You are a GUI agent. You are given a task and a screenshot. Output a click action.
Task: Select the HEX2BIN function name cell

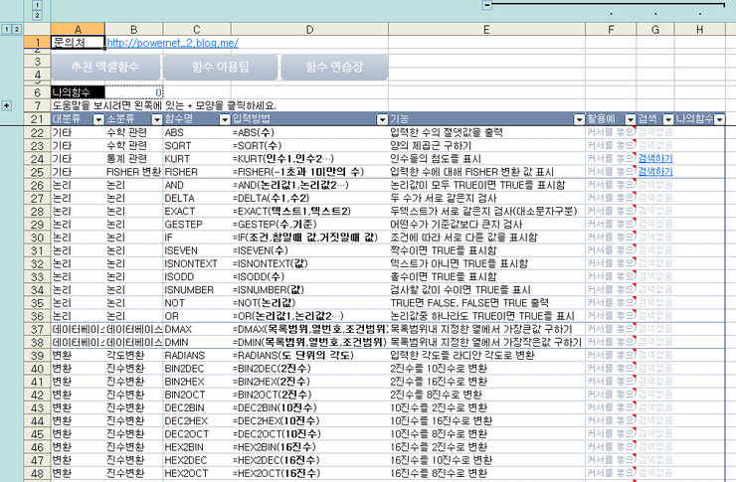click(197, 447)
